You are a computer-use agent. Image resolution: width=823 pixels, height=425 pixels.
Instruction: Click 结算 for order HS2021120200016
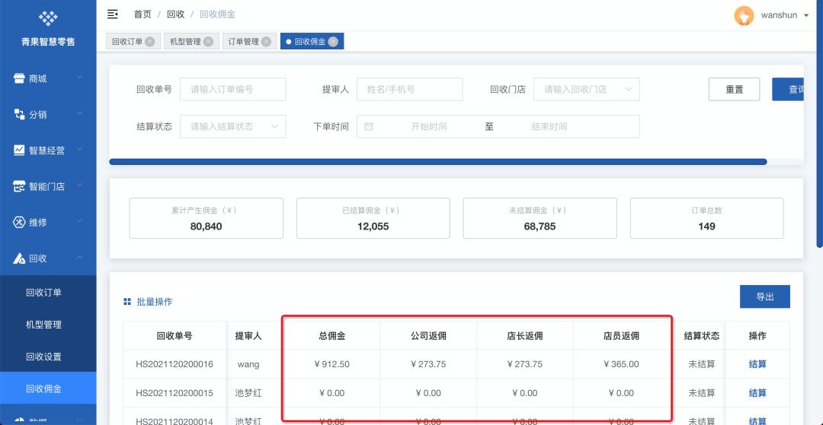click(757, 364)
